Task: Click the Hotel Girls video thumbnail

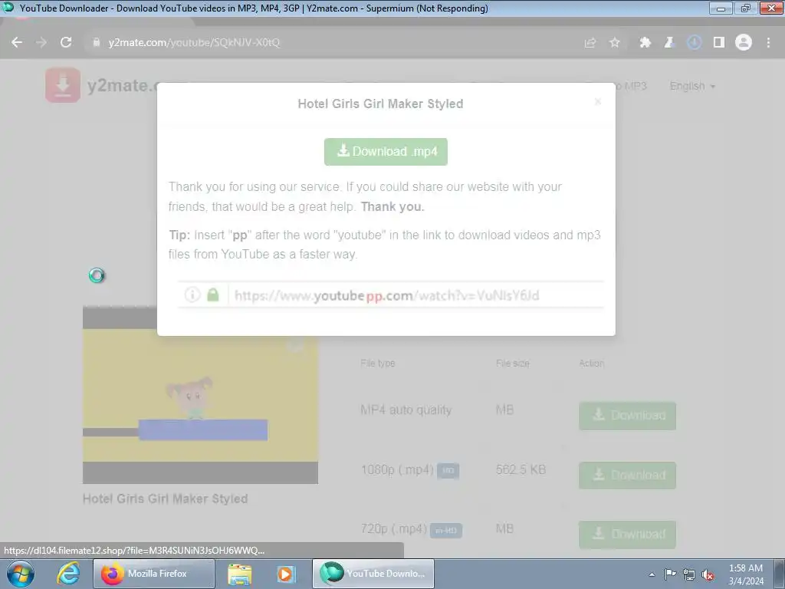Action: (200, 395)
